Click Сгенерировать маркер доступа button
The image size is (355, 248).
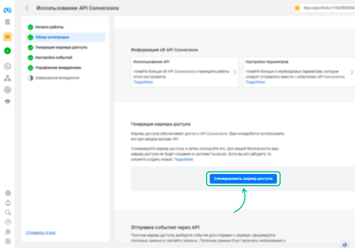pos(243,179)
